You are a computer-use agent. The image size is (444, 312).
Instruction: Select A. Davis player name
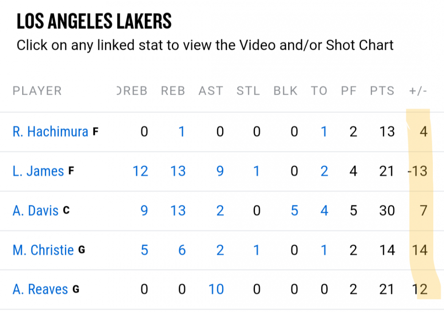tap(36, 210)
